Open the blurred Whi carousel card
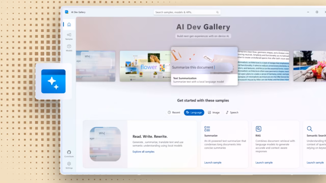Screen dimensions: 326x183 click(96, 66)
